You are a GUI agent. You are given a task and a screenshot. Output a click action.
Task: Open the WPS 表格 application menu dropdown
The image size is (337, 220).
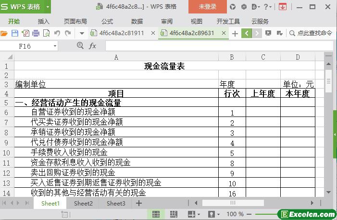point(48,7)
